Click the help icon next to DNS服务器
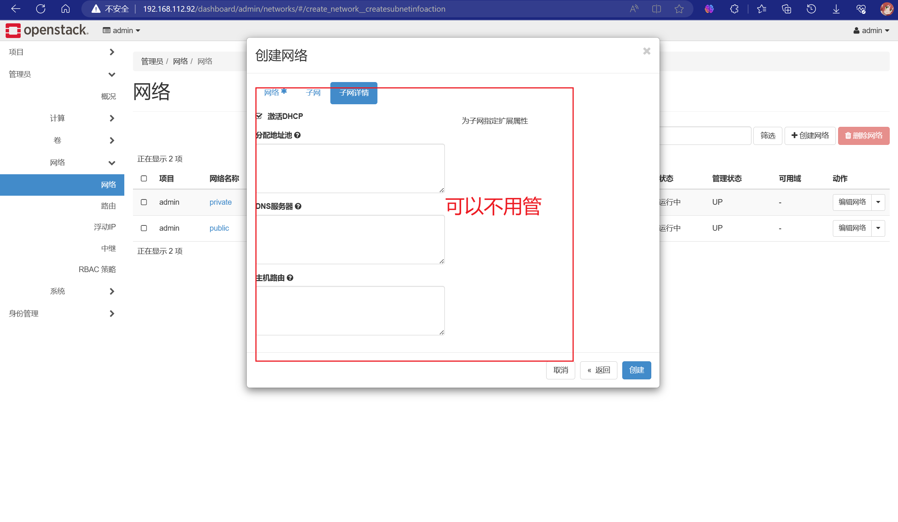 [298, 206]
